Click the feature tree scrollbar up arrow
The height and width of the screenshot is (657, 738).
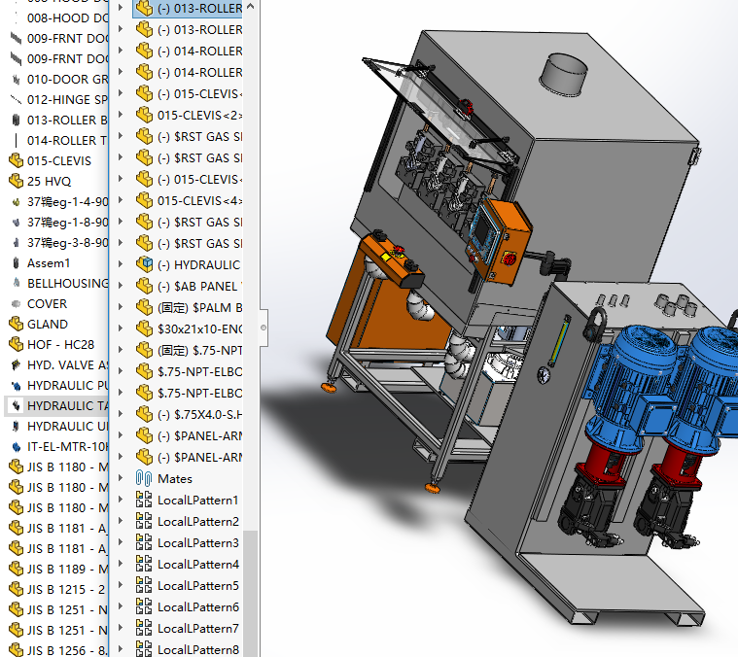coord(251,7)
